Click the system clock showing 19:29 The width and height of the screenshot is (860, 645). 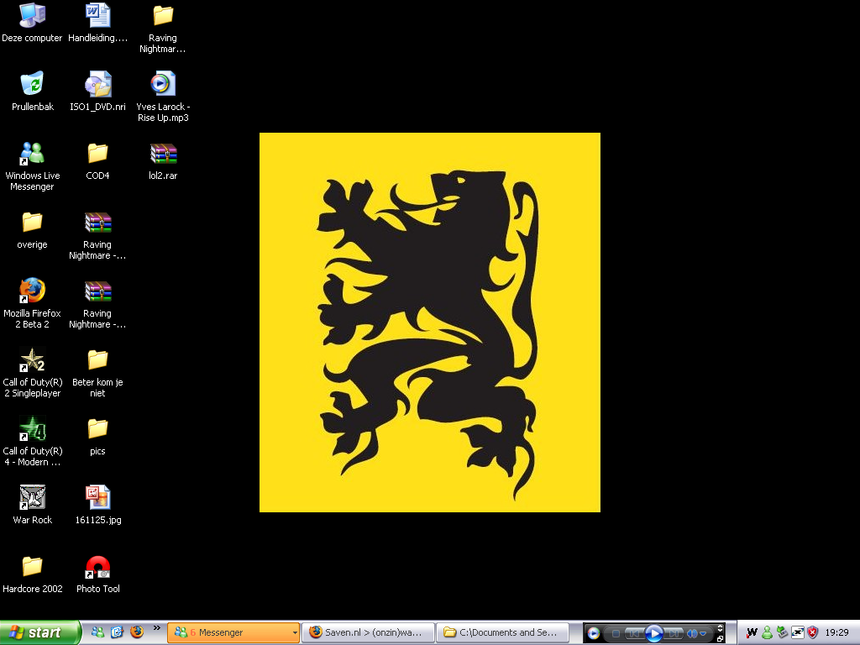click(x=837, y=633)
